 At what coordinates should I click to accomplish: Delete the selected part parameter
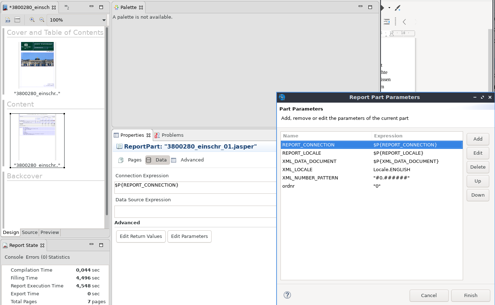pyautogui.click(x=478, y=167)
